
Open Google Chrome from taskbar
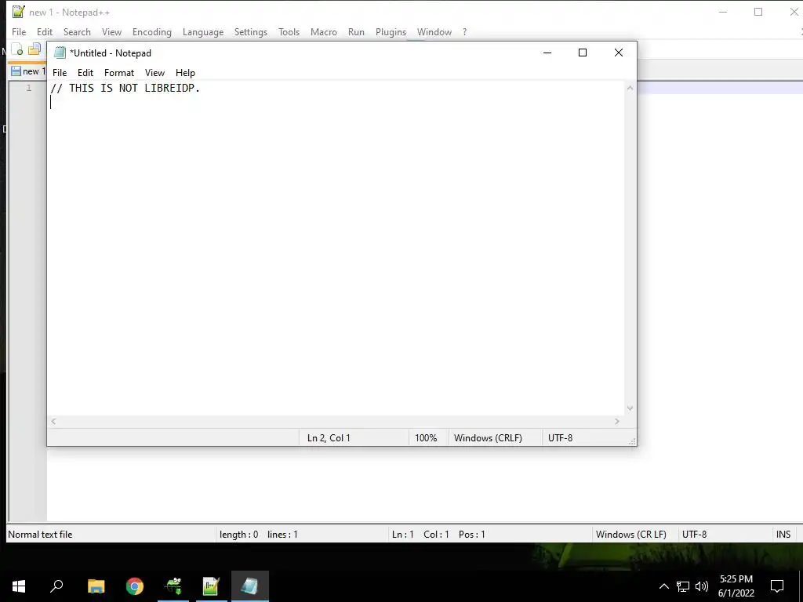(135, 586)
